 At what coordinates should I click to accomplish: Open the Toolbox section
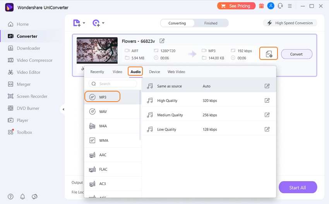coord(20,132)
